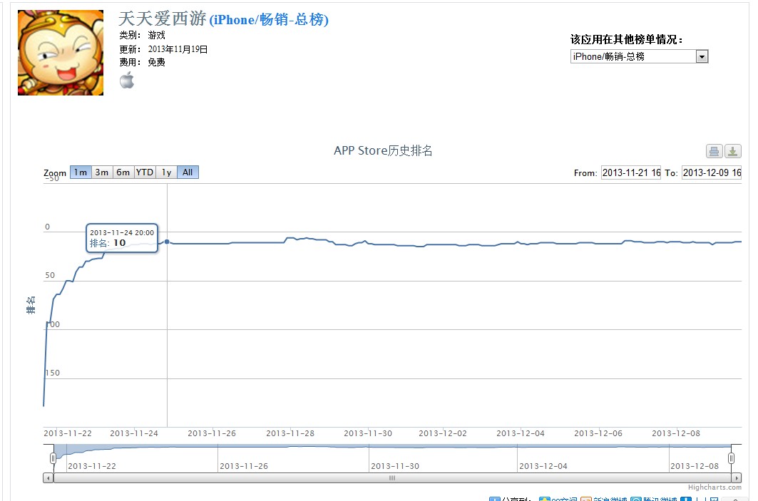Click the scrollbar right arrow
758x501 pixels.
(x=736, y=478)
